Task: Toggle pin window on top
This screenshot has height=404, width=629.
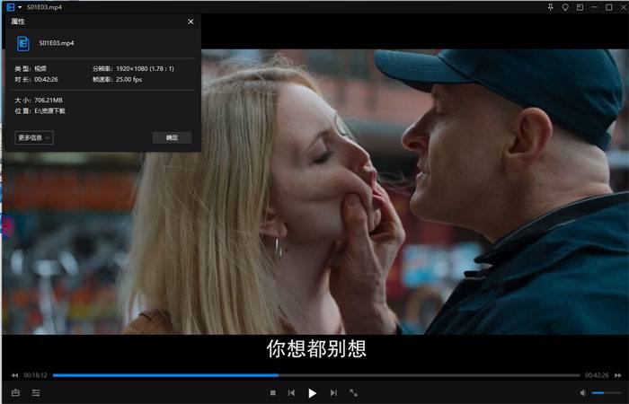Action: click(x=551, y=7)
